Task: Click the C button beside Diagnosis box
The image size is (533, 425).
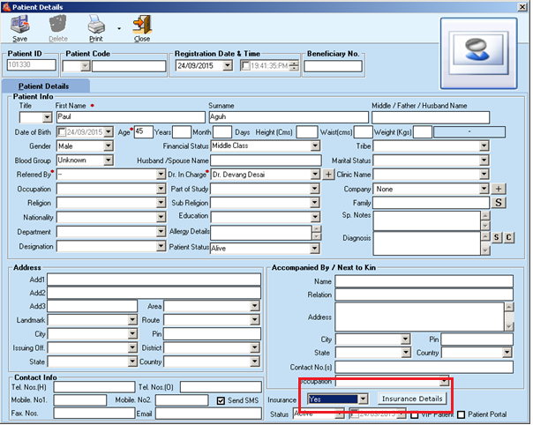Action: (x=509, y=238)
